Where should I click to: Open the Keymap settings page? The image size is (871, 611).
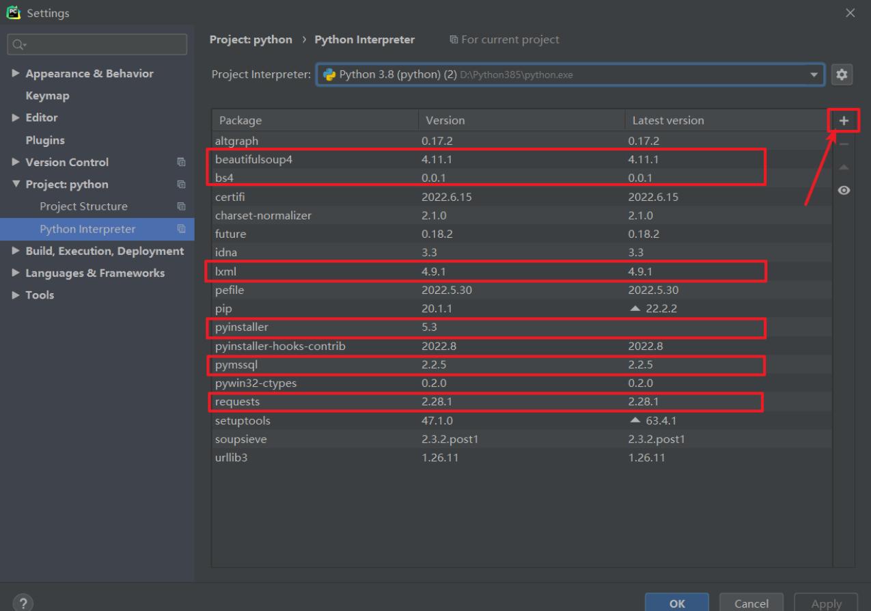(47, 96)
